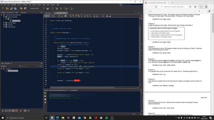This screenshot has height=120, width=214.
Task: Expand the Test Libraries node
Action: tap(4, 27)
